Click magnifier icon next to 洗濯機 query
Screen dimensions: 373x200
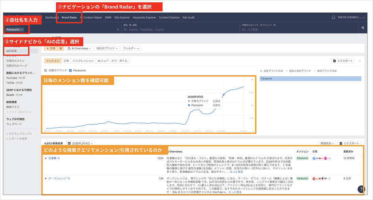(59, 158)
